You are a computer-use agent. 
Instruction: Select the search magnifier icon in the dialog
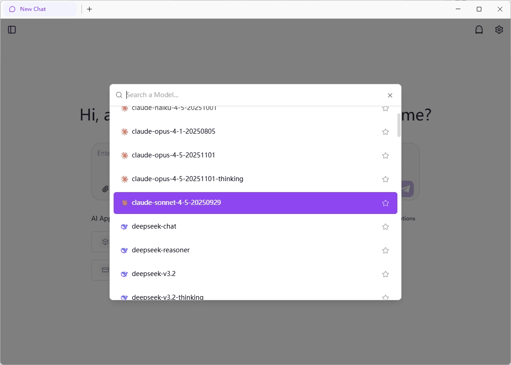(119, 94)
